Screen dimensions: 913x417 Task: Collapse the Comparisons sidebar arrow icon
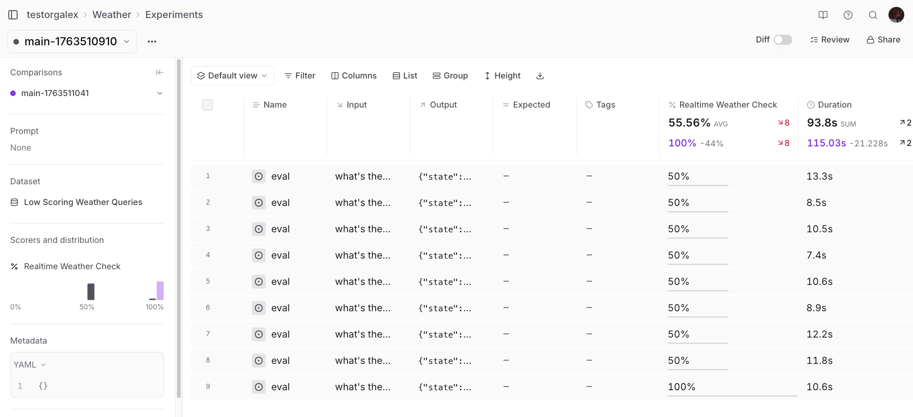(159, 73)
